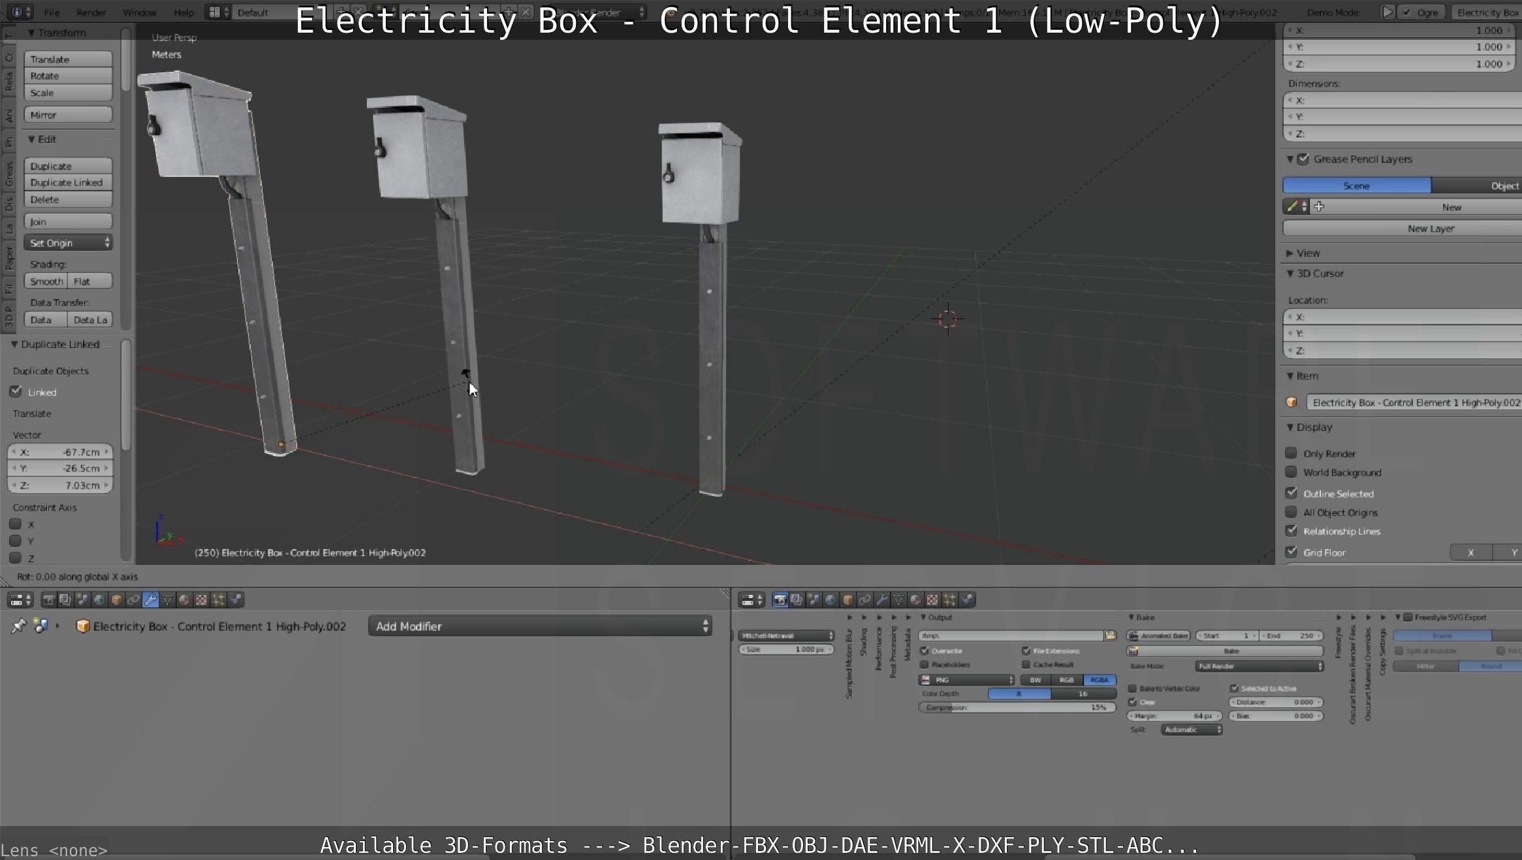
Task: Select RGB color mode
Action: (x=1066, y=680)
